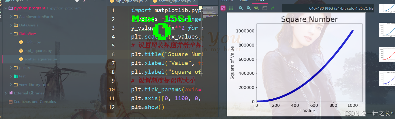
Task: Select __init__.py in the project tree
Action: point(33,42)
